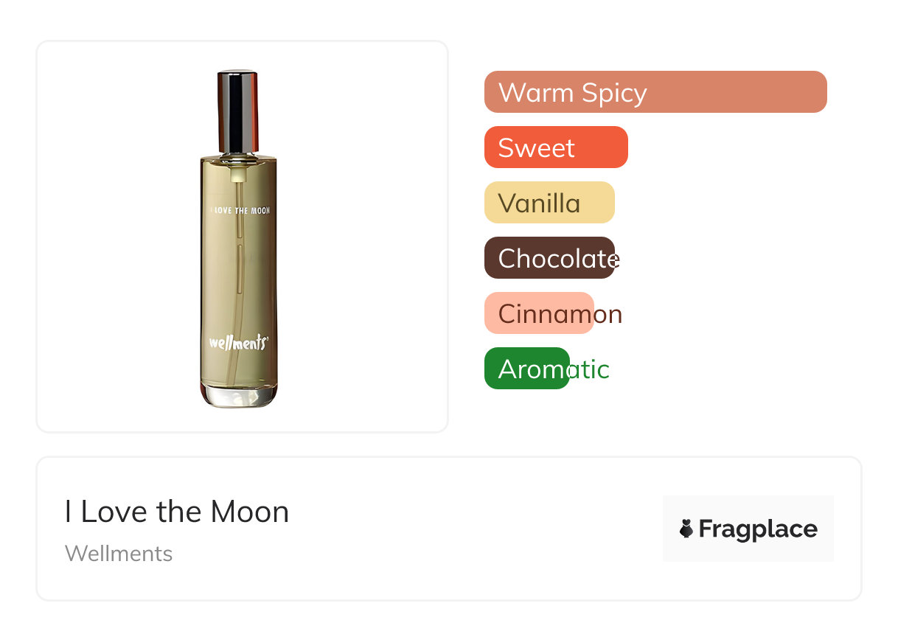Viewport: 898px width, 637px height.
Task: Click the silver cap of the bottle
Action: (x=237, y=111)
